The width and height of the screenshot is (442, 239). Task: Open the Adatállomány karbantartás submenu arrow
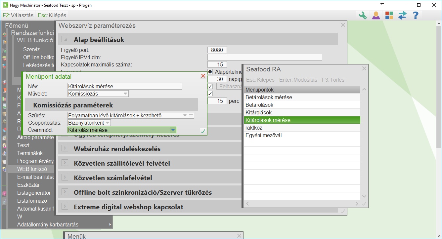click(110, 225)
